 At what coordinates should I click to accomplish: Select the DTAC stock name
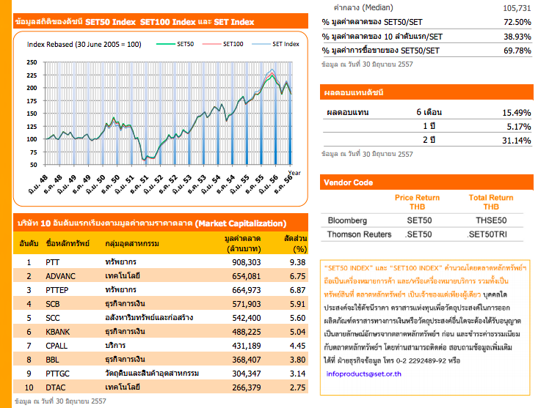56,387
